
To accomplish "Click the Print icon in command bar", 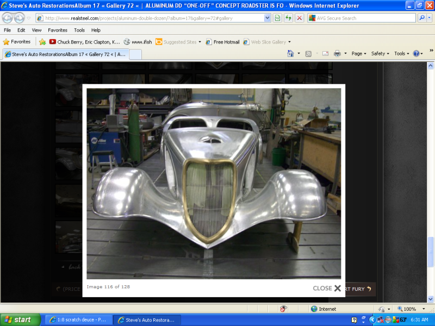I will (x=337, y=54).
